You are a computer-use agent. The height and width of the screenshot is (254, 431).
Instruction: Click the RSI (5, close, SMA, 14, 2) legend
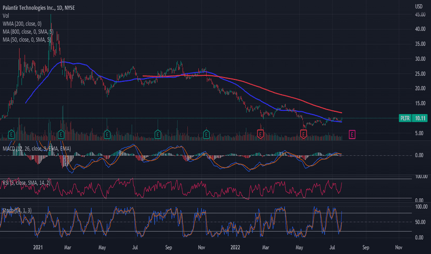coord(26,183)
